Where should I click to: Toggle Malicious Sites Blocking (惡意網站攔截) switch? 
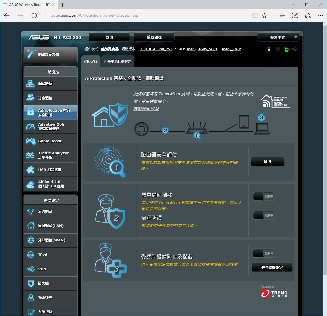263,196
